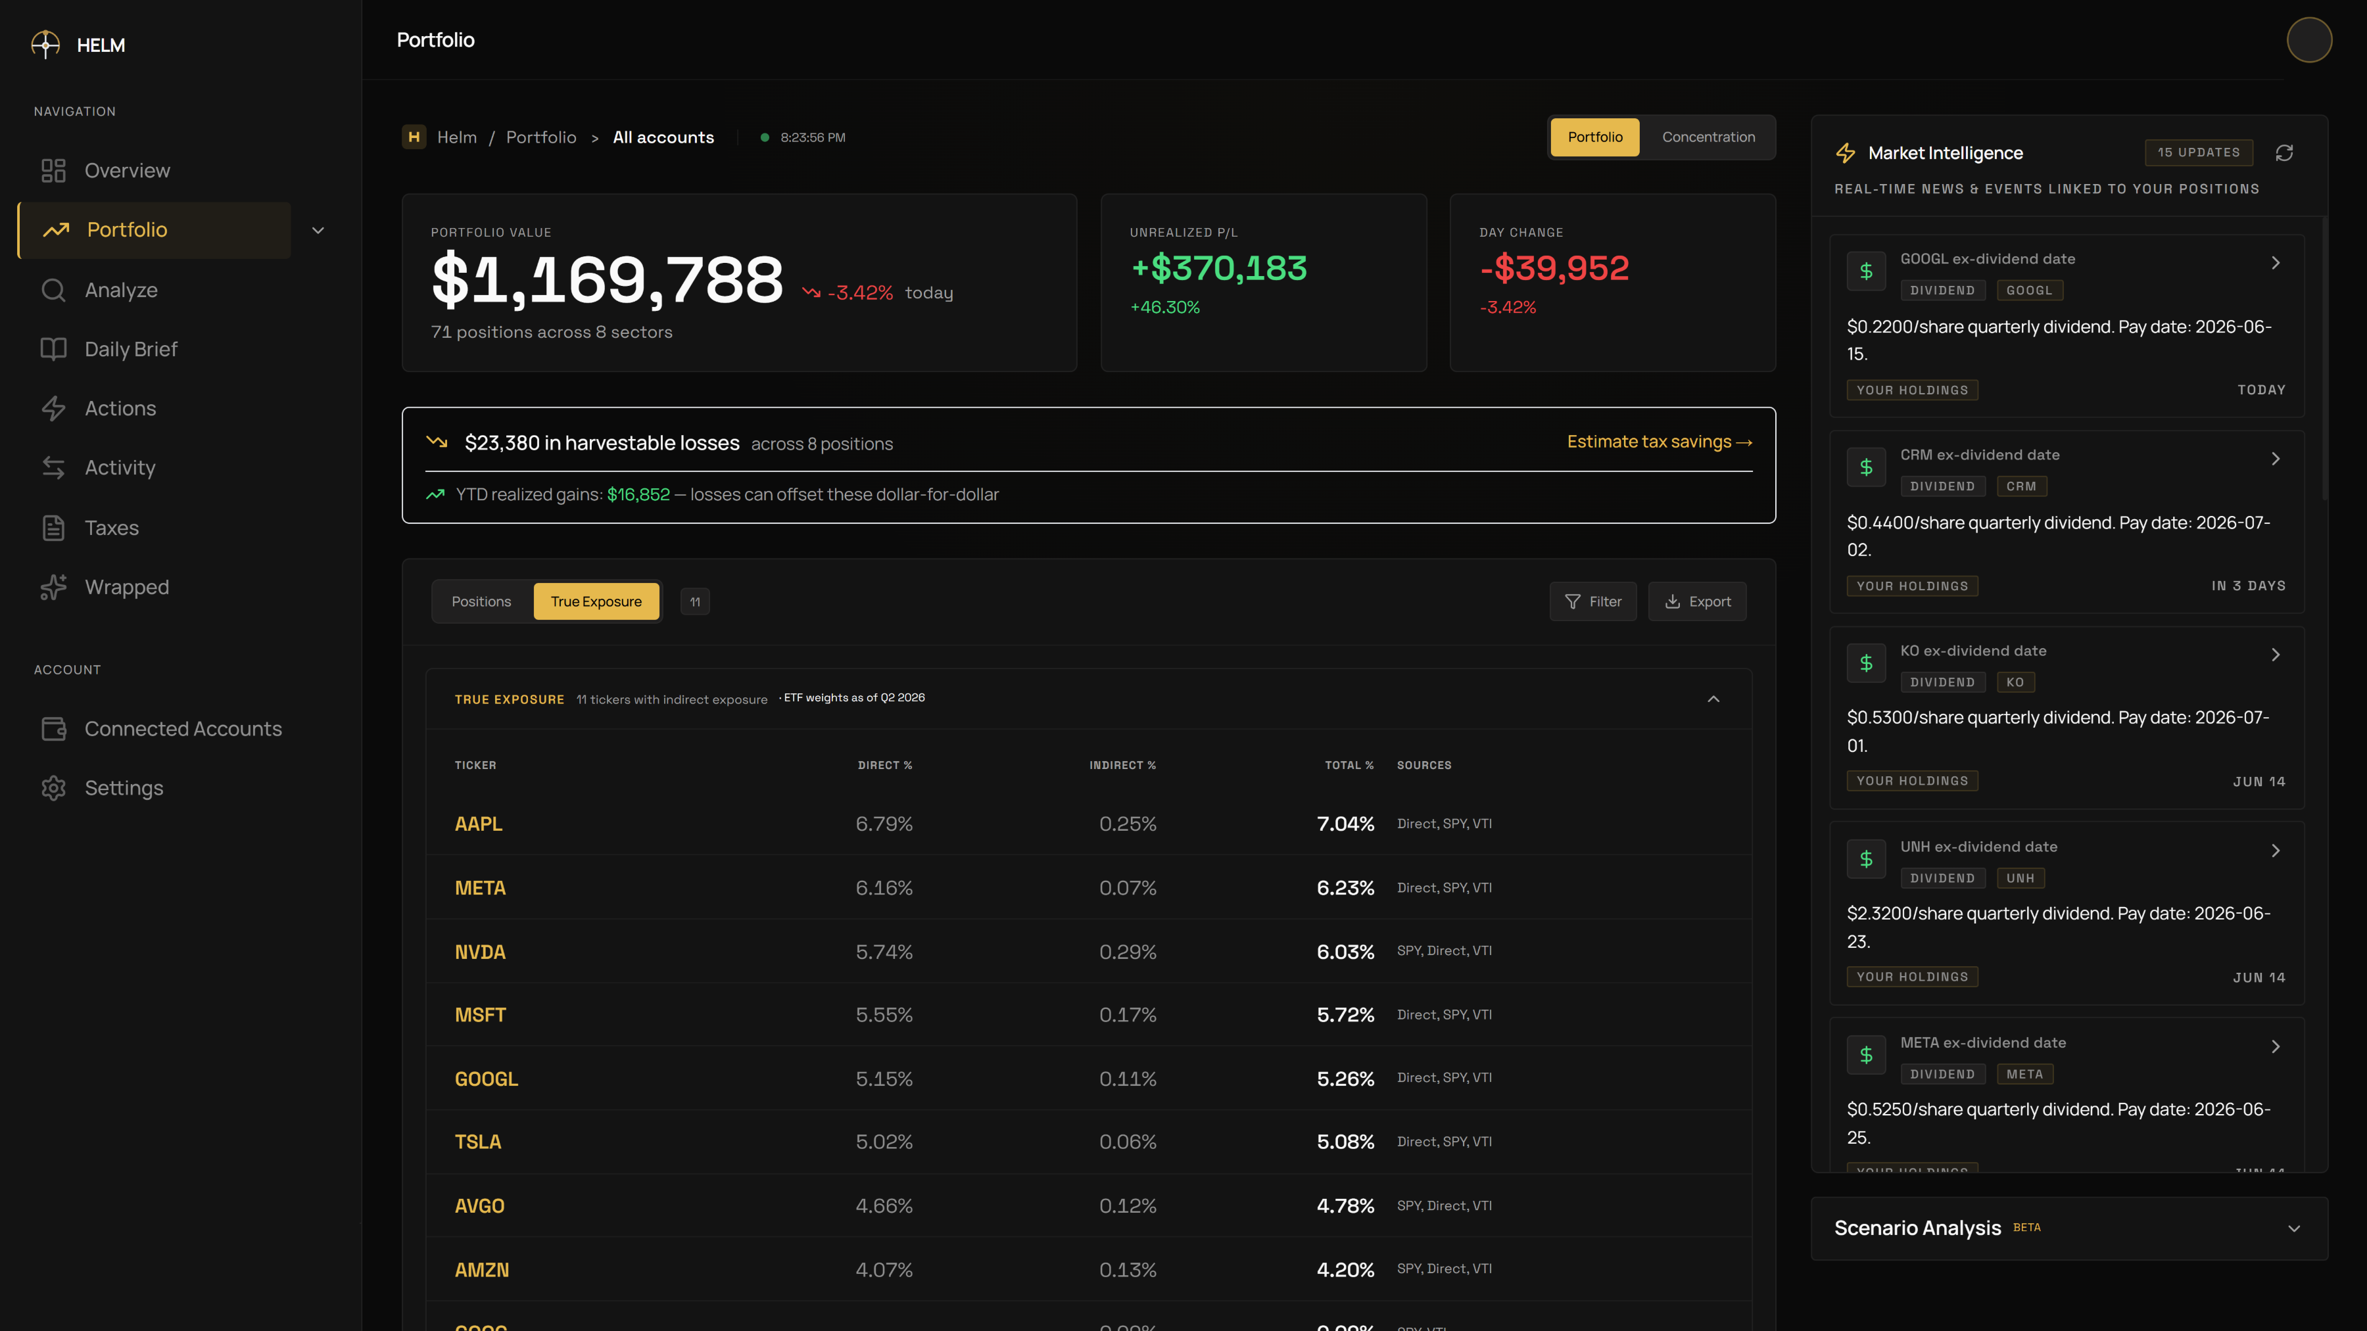Click the 11 count badge
This screenshot has height=1331, width=2367.
[695, 601]
